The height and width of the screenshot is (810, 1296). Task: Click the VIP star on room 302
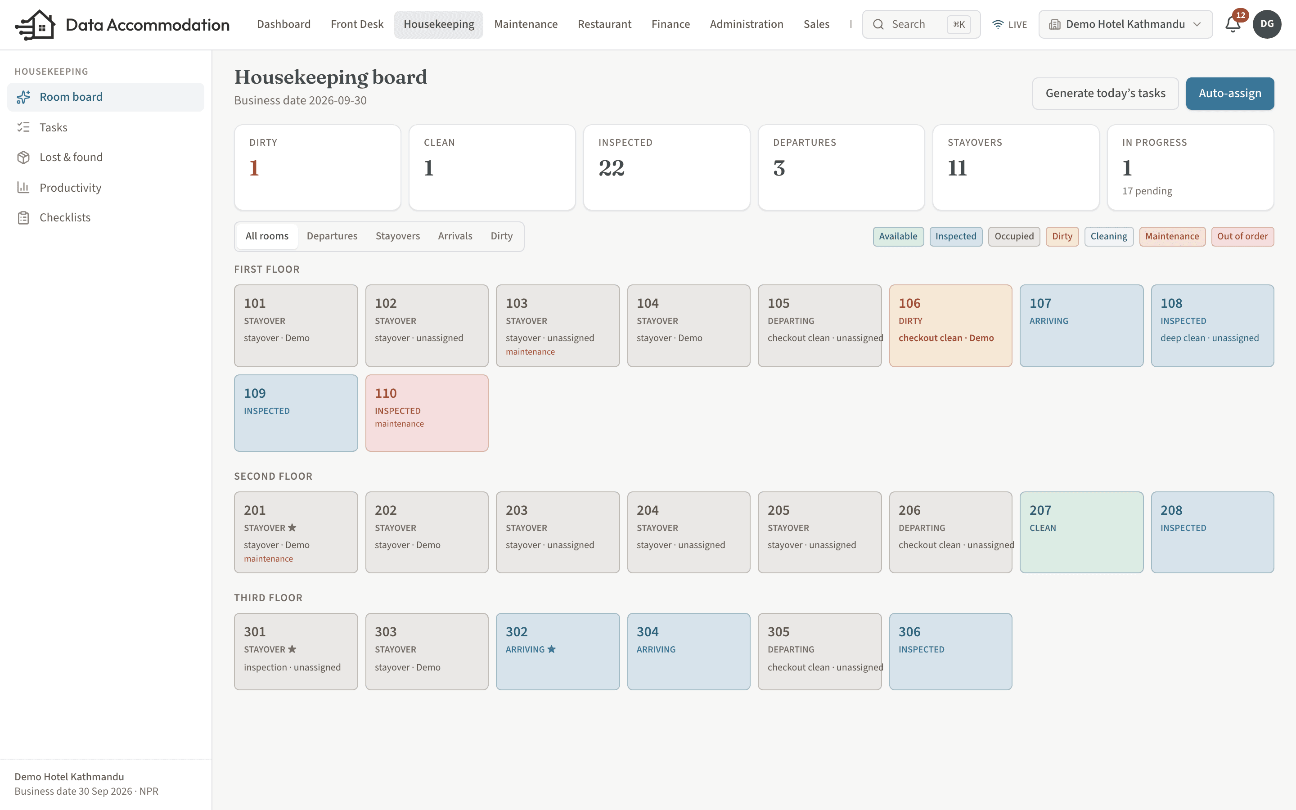tap(551, 649)
